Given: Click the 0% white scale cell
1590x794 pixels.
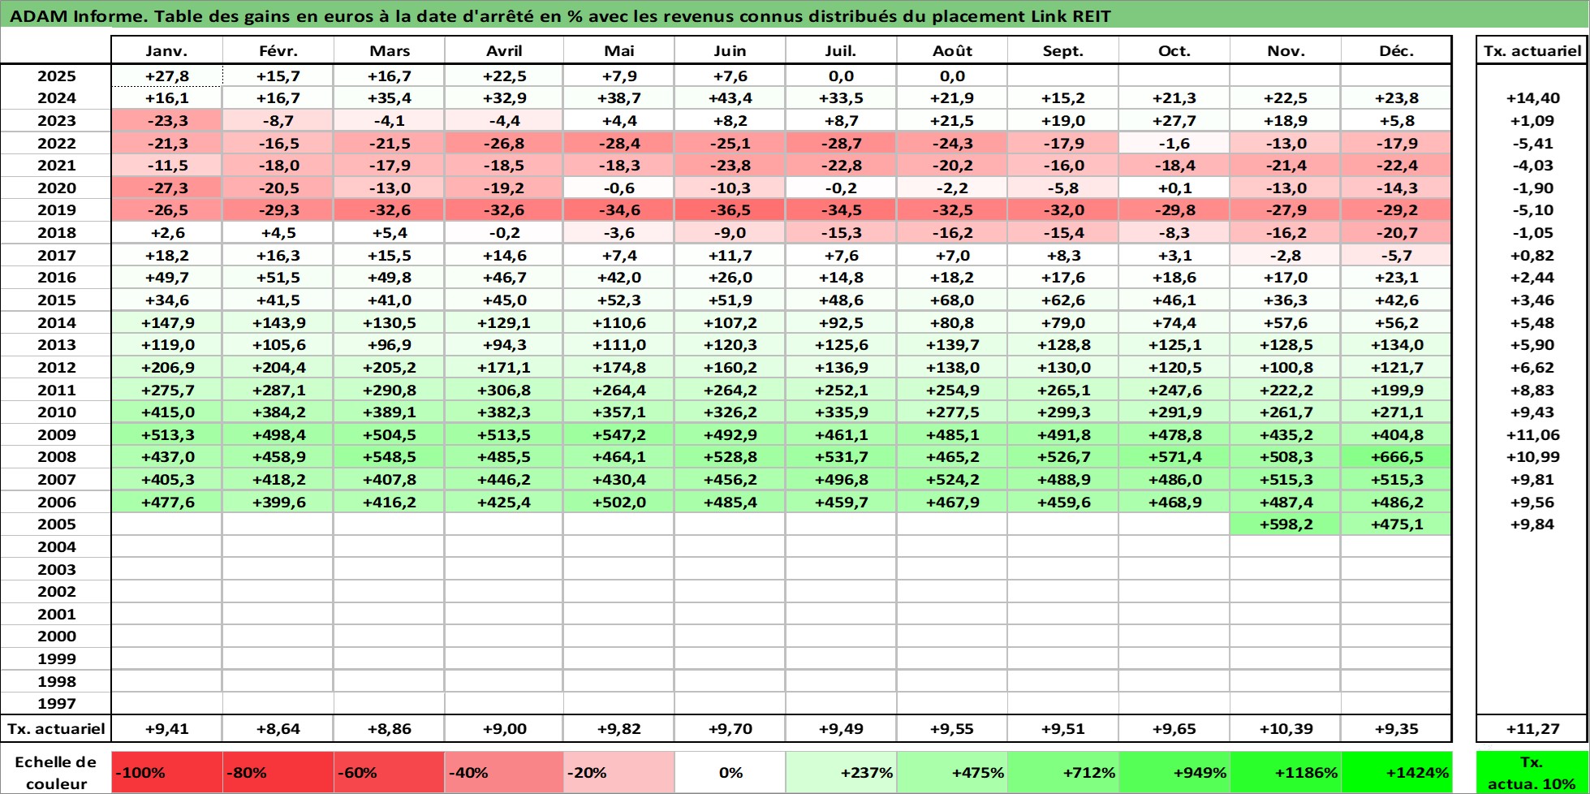Looking at the screenshot, I should click(x=730, y=773).
